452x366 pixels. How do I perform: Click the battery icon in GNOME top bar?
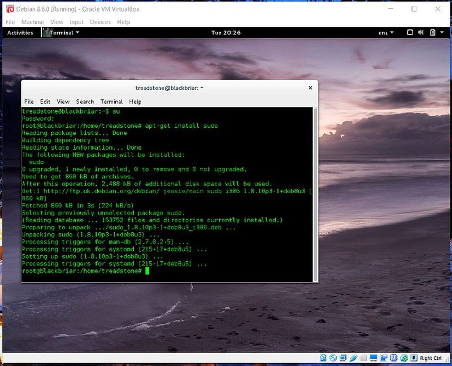pyautogui.click(x=432, y=33)
